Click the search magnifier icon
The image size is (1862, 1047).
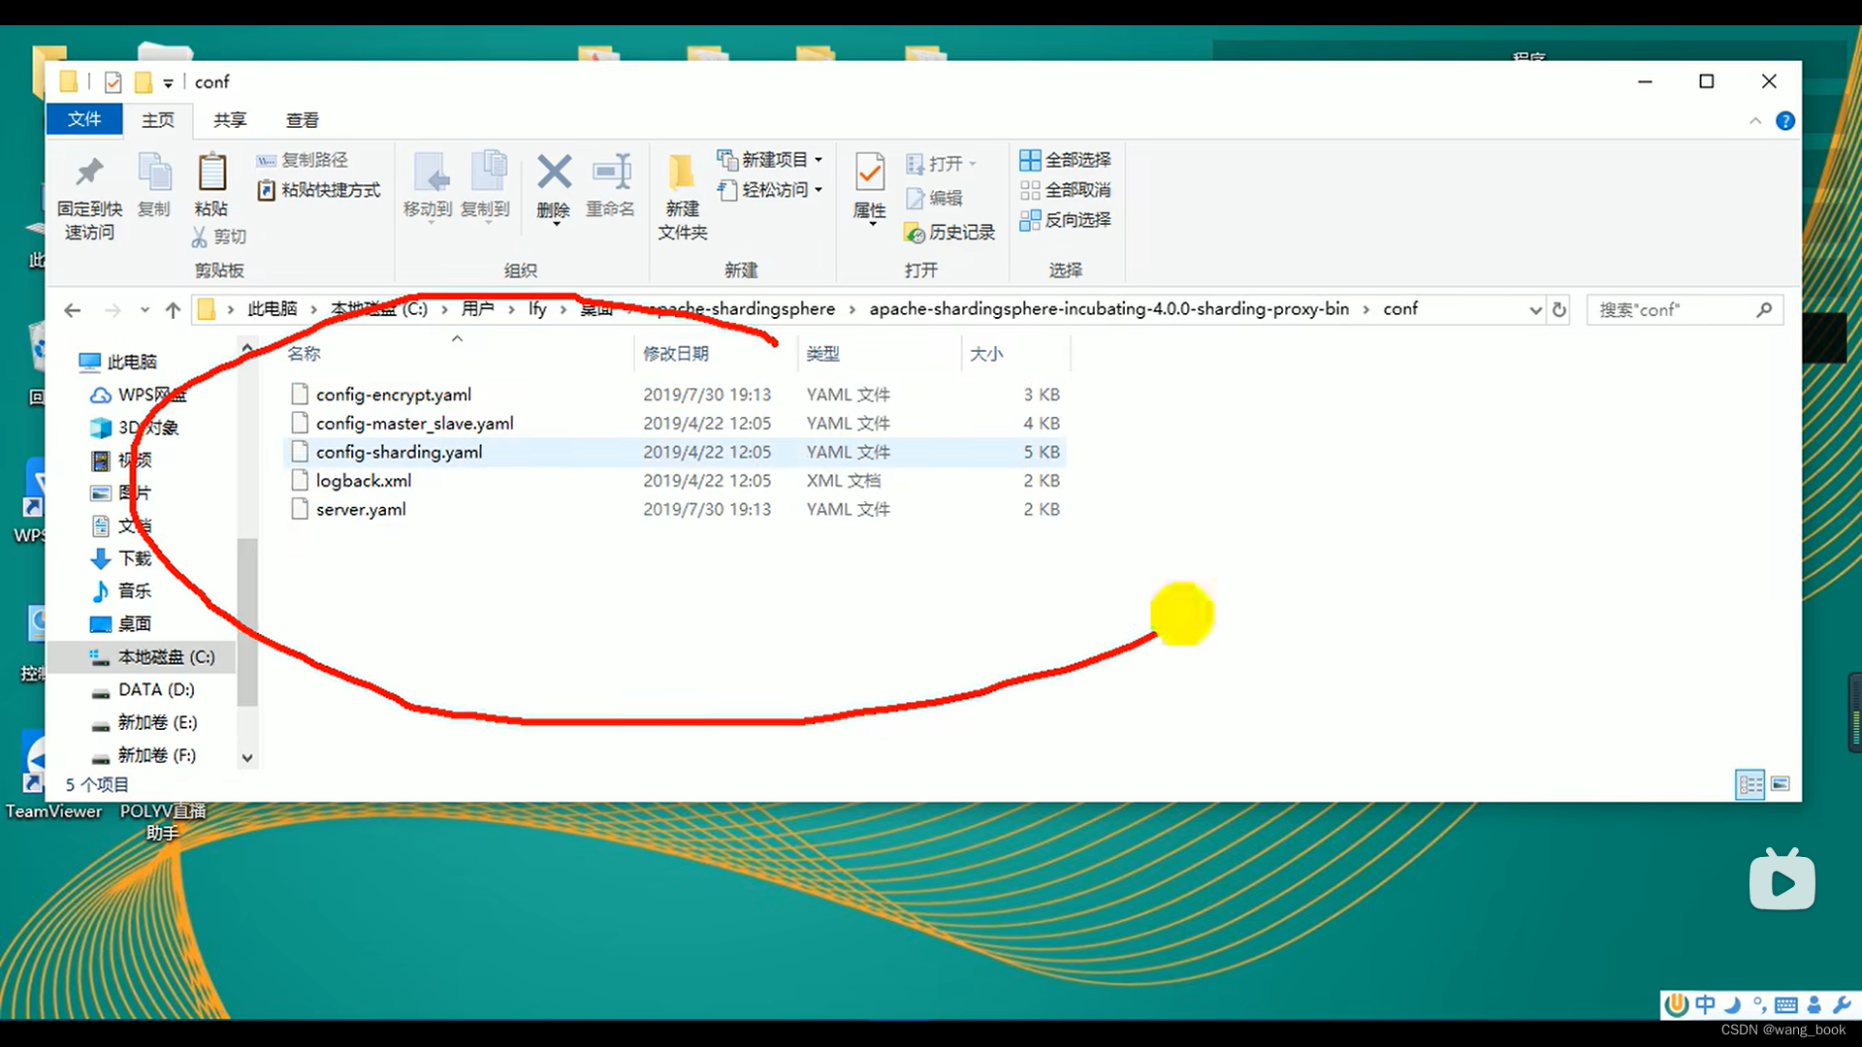(1764, 310)
